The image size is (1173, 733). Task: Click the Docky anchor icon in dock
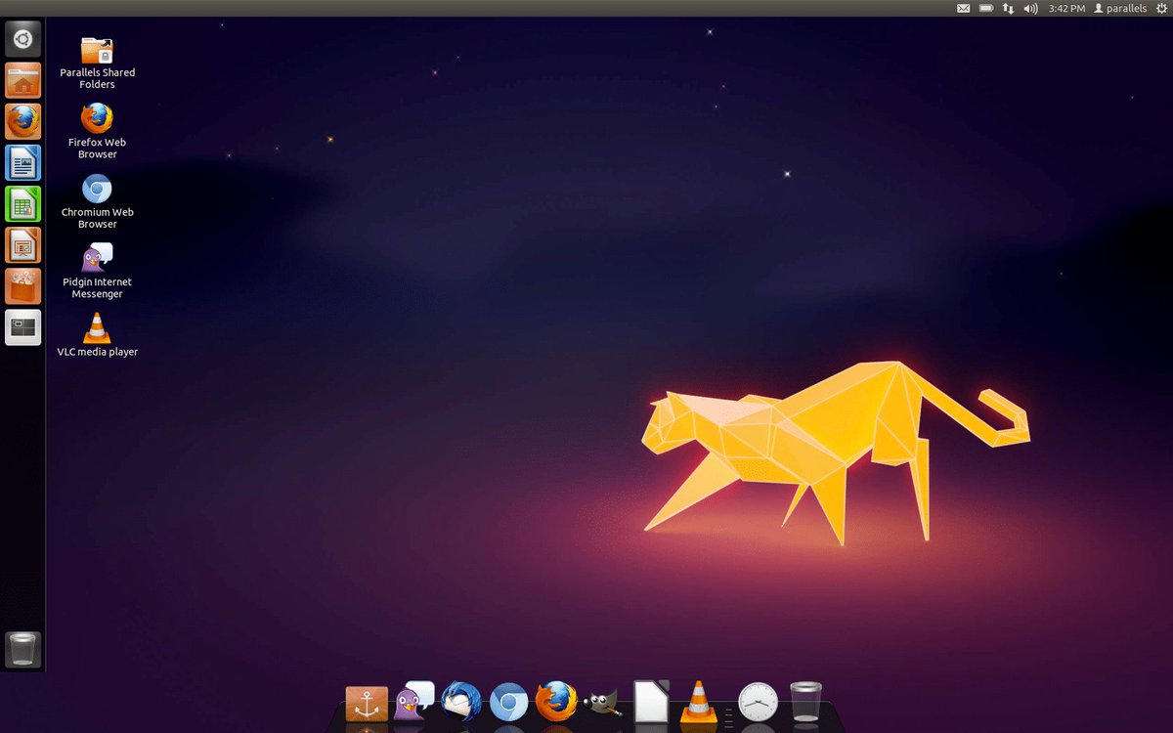(x=367, y=704)
